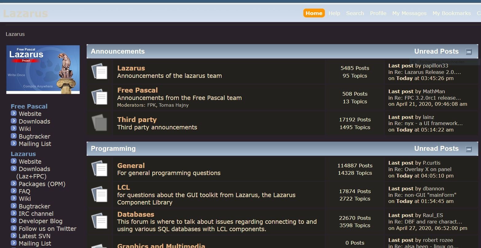The width and height of the screenshot is (481, 248).
Task: Open the Free Pascal announcements board
Action: (x=137, y=90)
